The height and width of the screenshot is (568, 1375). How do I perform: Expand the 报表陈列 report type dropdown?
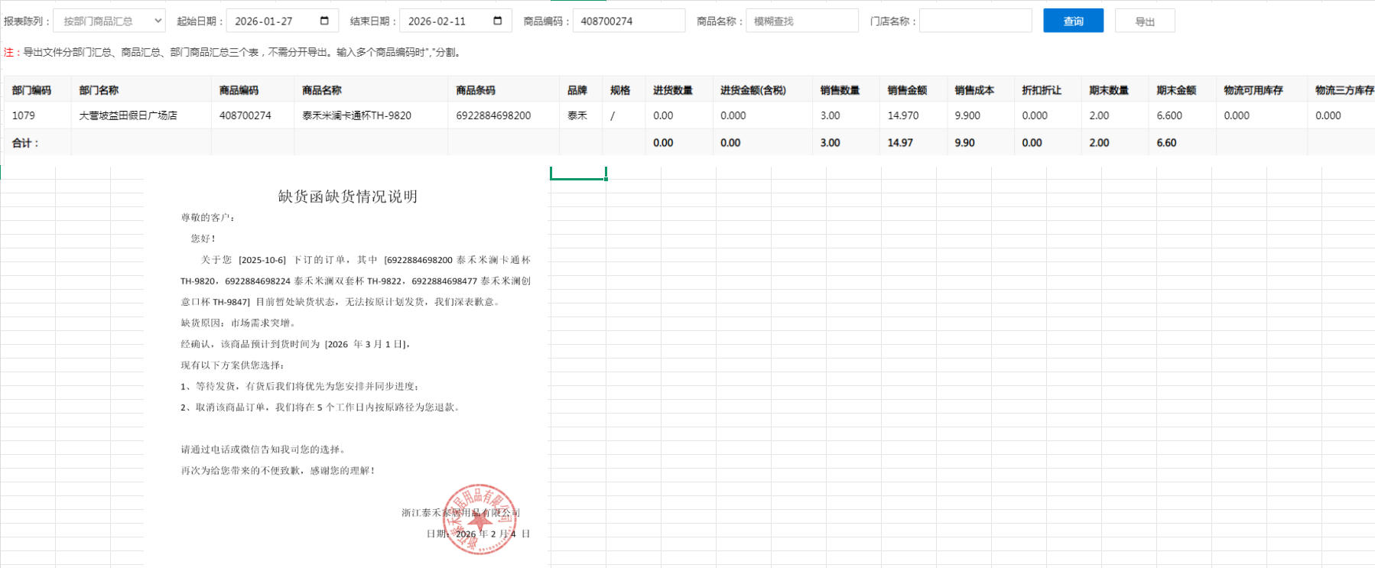(x=109, y=21)
